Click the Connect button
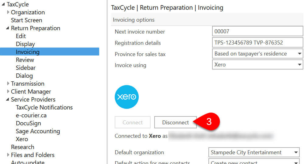The image size is (307, 164). point(133,123)
